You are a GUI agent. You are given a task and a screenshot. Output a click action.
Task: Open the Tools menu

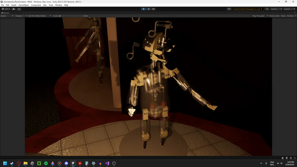coord(51,5)
